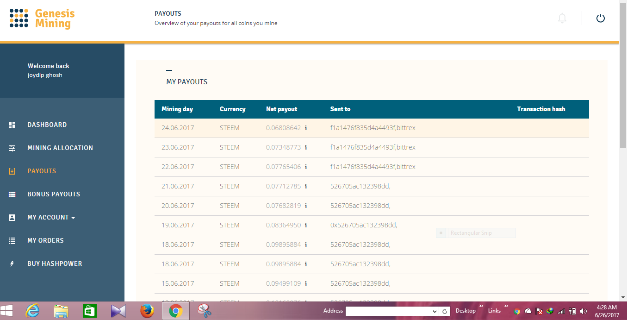Click the battery power tray icon
The image size is (627, 320).
tap(572, 311)
